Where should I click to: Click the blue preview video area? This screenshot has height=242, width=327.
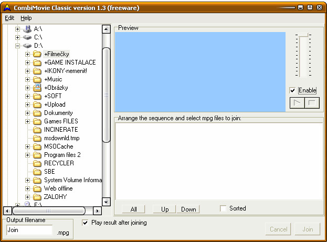point(200,72)
